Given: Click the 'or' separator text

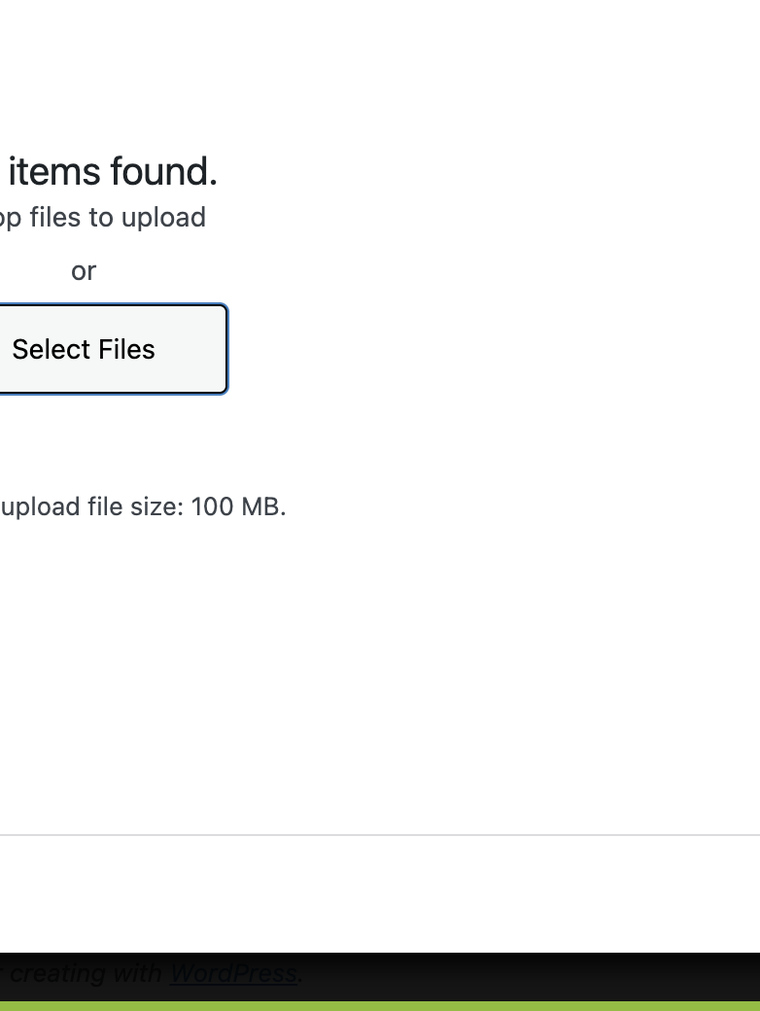Looking at the screenshot, I should tap(84, 271).
